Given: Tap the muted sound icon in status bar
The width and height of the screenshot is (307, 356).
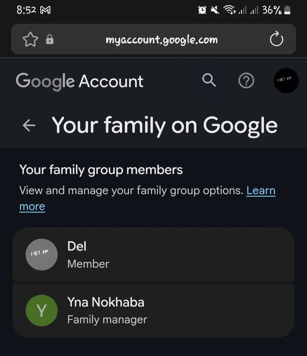Looking at the screenshot, I should coord(215,11).
